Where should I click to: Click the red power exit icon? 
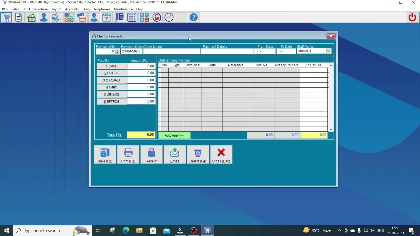[x=412, y=17]
